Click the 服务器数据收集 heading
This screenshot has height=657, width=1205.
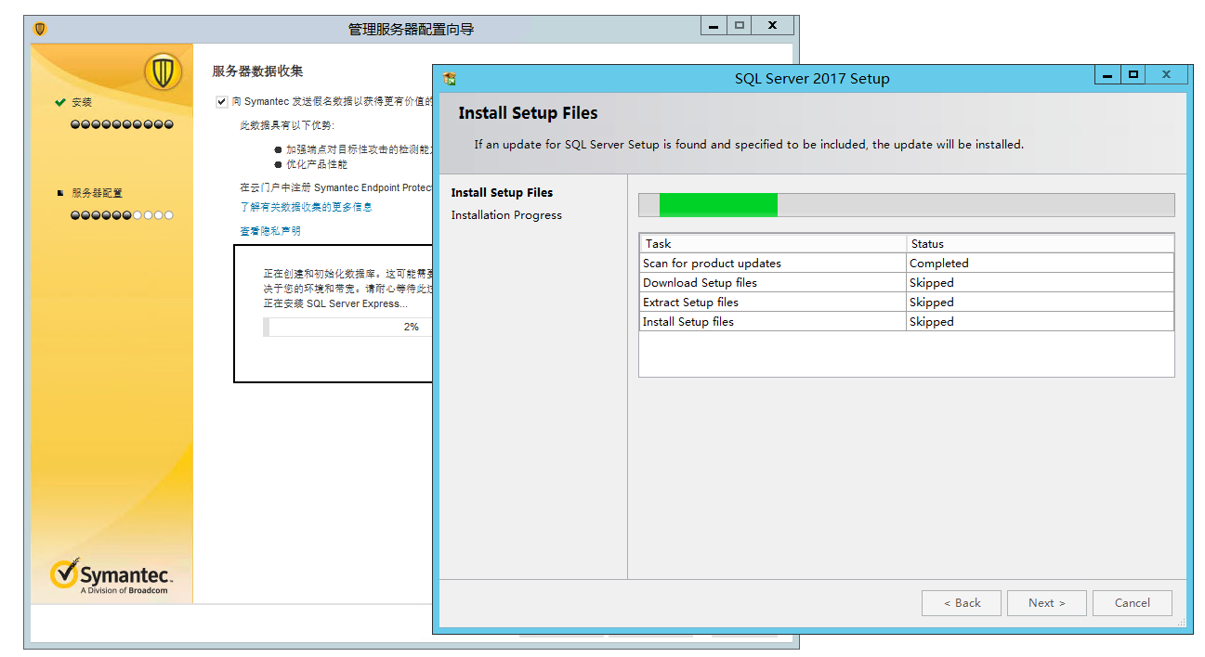pyautogui.click(x=257, y=71)
